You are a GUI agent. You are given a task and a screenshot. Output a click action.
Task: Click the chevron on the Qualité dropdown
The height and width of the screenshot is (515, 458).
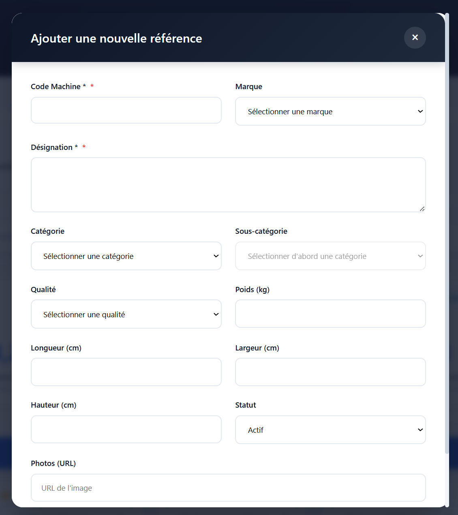pos(215,314)
